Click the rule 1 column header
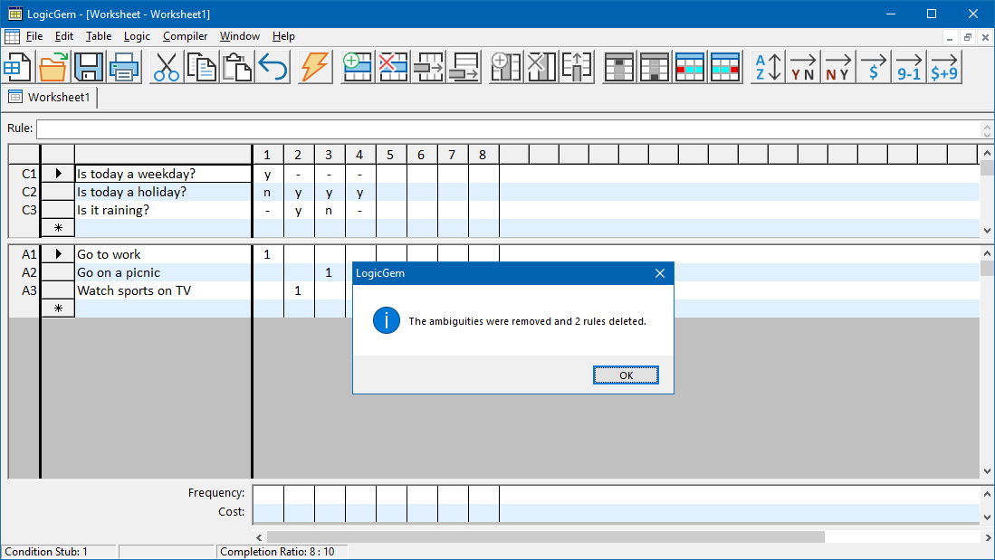The width and height of the screenshot is (995, 560). [x=267, y=155]
